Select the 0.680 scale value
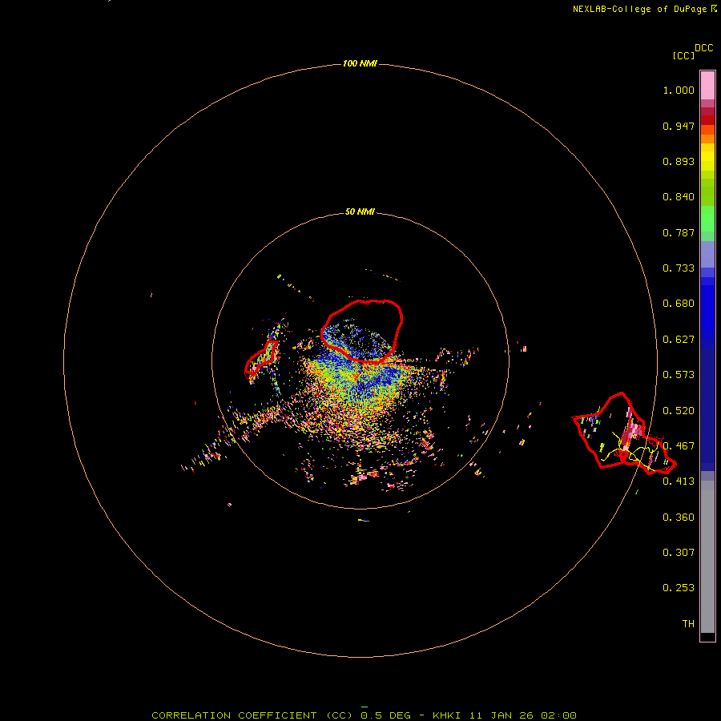 pos(679,304)
